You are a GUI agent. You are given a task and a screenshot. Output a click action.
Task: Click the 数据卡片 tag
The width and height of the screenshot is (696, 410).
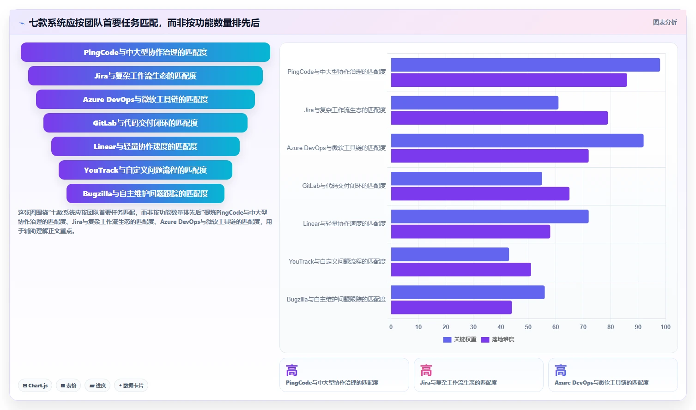click(x=131, y=386)
